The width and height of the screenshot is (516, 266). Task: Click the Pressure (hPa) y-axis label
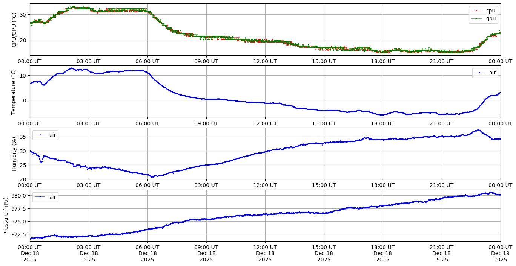[6, 216]
